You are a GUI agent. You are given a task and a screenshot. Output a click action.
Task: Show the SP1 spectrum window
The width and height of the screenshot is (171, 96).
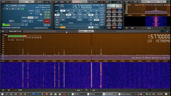pyautogui.click(x=7, y=9)
